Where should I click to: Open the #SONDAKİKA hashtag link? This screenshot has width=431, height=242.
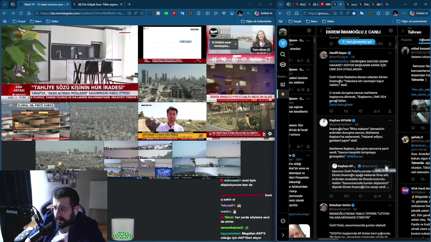[339, 61]
